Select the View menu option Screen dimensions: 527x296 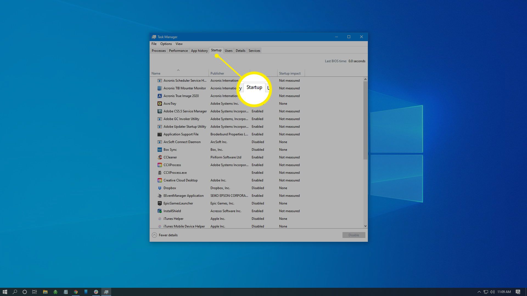[x=179, y=44]
